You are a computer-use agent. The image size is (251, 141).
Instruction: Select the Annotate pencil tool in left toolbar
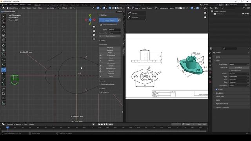click(4, 45)
